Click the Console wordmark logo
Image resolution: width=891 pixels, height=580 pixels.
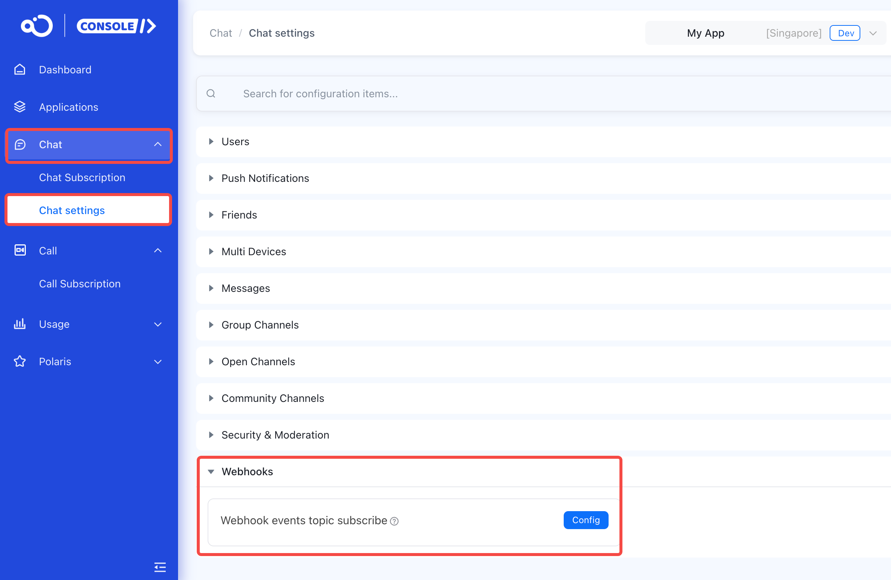[x=116, y=26]
